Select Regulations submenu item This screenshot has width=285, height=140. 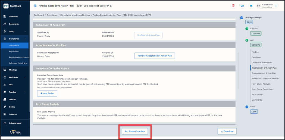click(14, 51)
